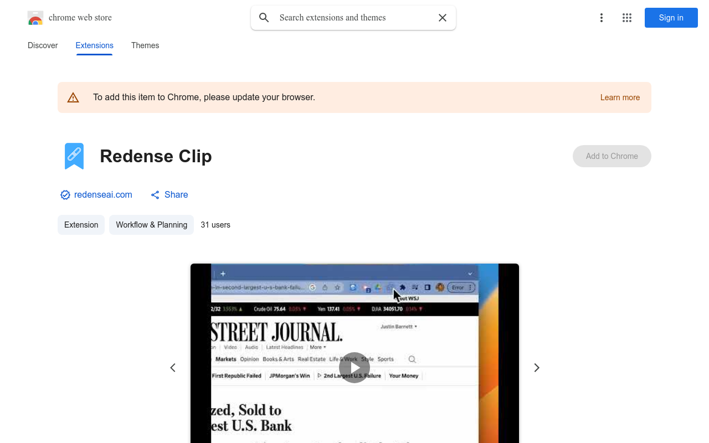Click the Sign in button
The width and height of the screenshot is (709, 443).
pyautogui.click(x=671, y=18)
